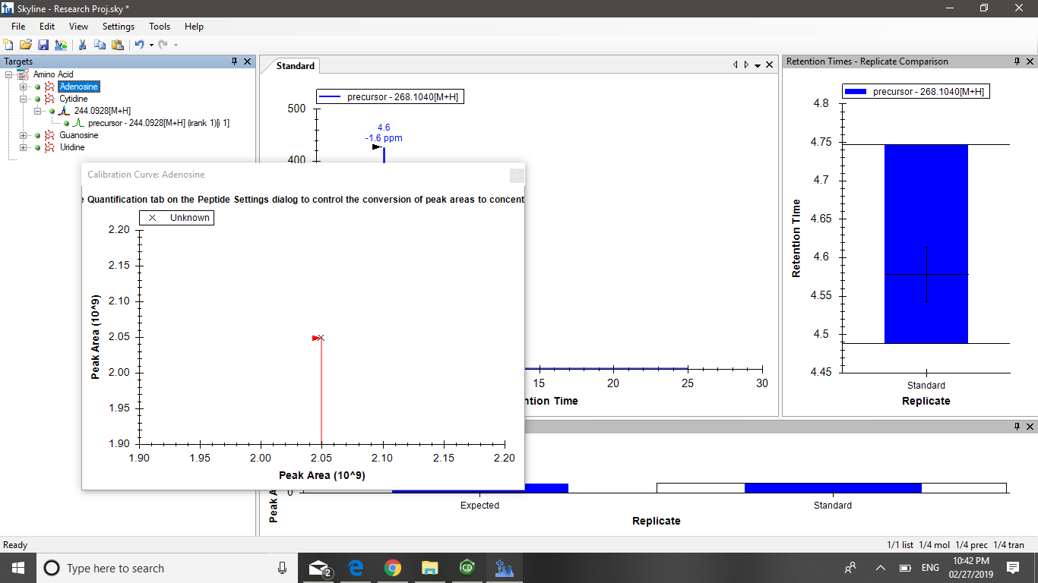
Task: Click the Import Results toolbar icon
Action: tap(61, 45)
